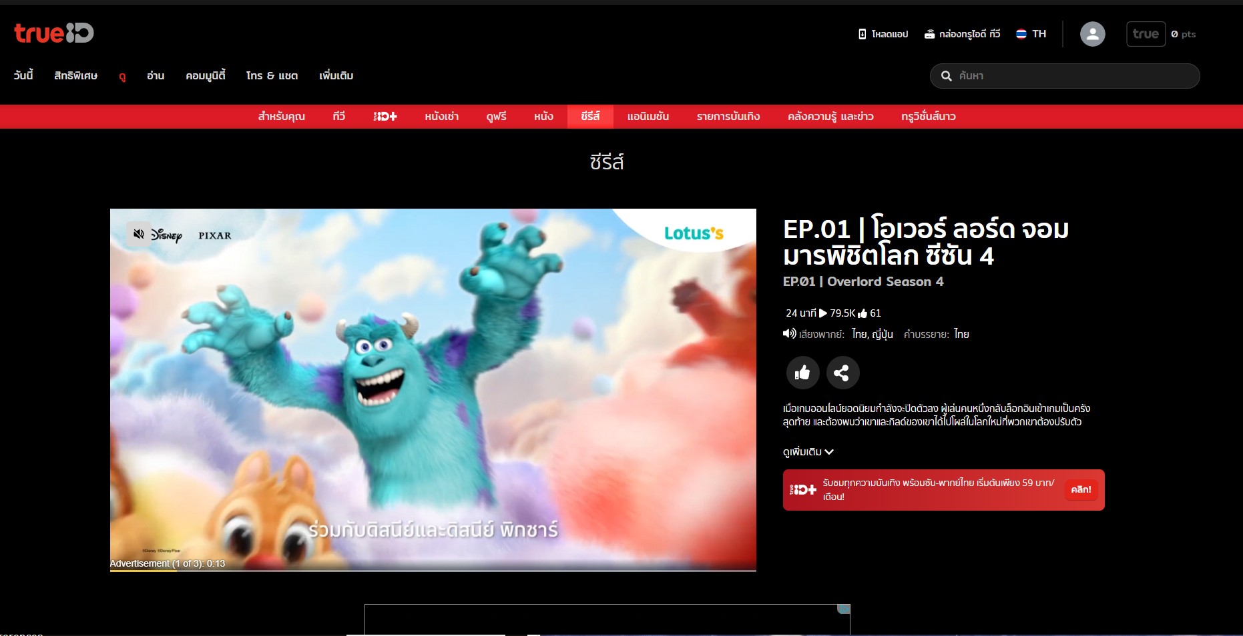The width and height of the screenshot is (1243, 636).
Task: Open the เพิ่มเติม menu
Action: (x=336, y=75)
